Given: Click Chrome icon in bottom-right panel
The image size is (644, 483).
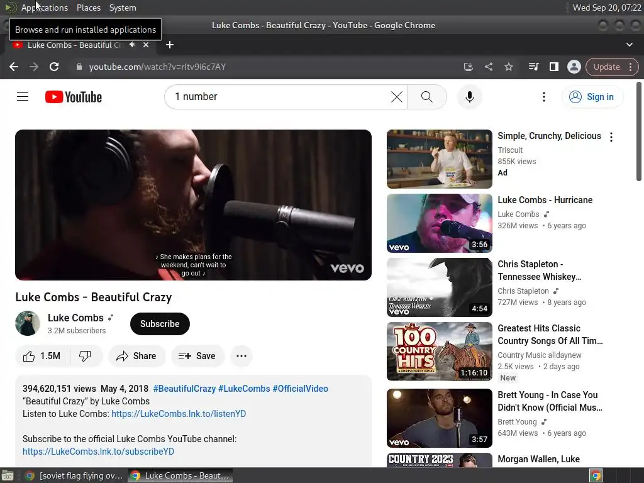Looking at the screenshot, I should 596,475.
